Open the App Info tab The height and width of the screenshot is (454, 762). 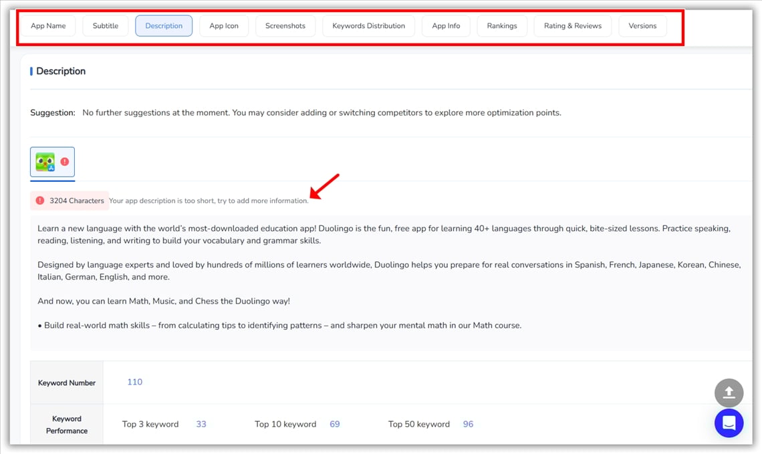pyautogui.click(x=446, y=26)
